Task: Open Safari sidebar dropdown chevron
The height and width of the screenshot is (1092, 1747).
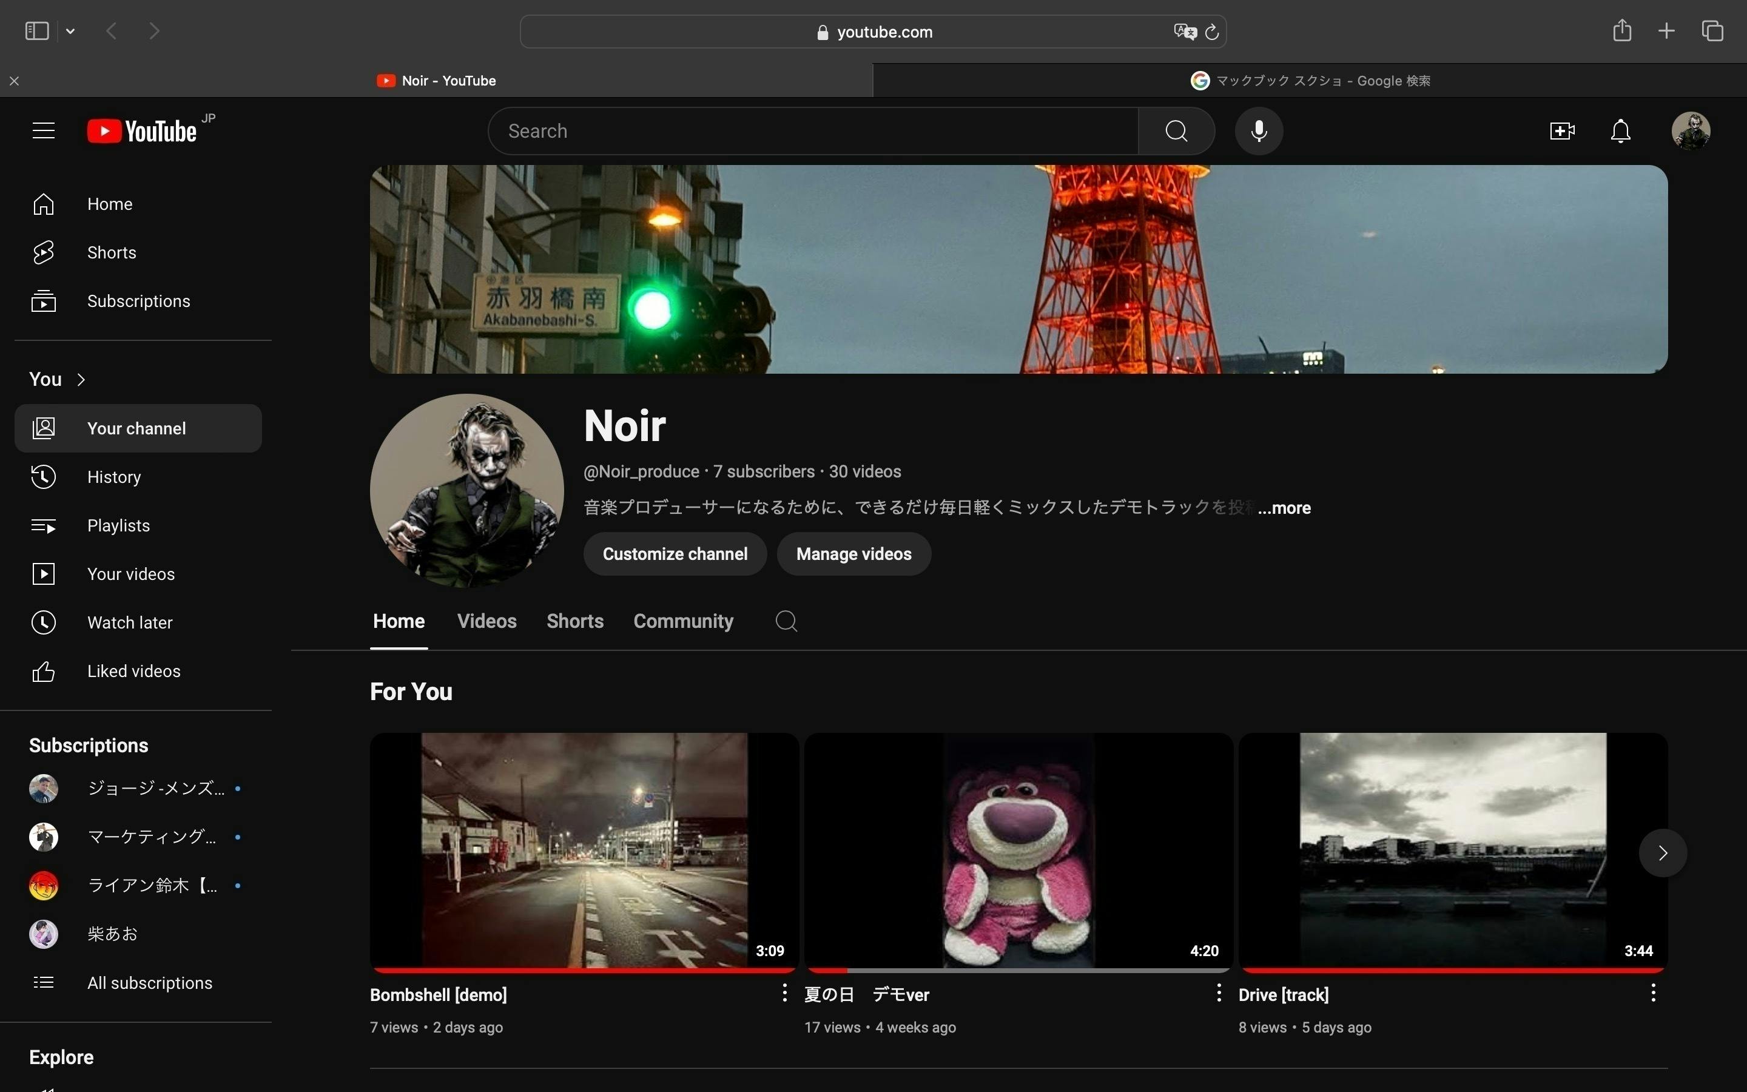Action: point(70,31)
